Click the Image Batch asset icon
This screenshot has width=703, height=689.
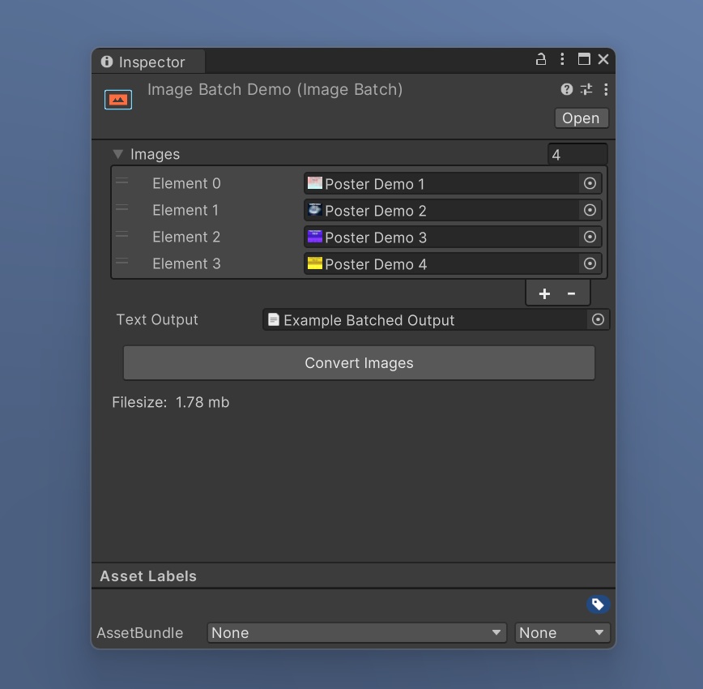pyautogui.click(x=118, y=99)
